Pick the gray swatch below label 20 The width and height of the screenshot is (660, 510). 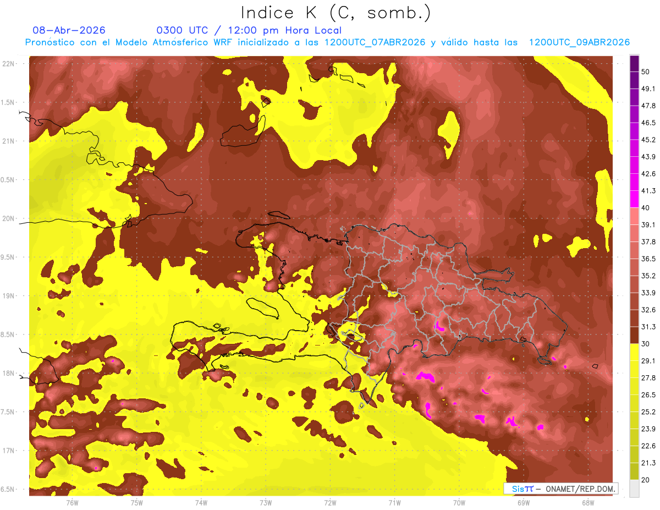[x=634, y=488]
